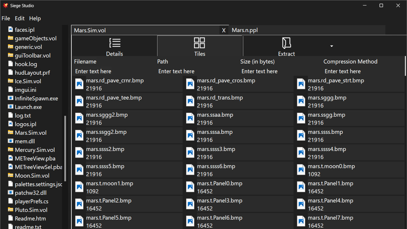Screen dimensions: 407x229
Task: Open the Edit menu
Action: 19,18
